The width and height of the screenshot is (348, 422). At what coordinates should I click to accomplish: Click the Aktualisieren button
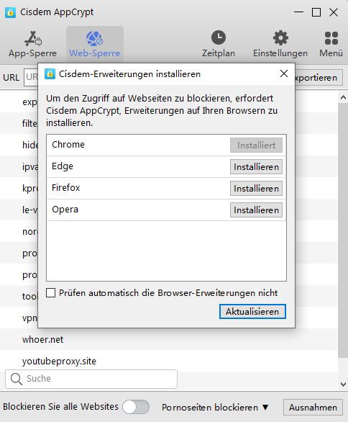252,312
